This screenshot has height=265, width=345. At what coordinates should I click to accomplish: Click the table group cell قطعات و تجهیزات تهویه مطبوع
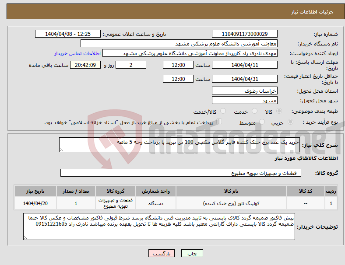(x=116, y=203)
